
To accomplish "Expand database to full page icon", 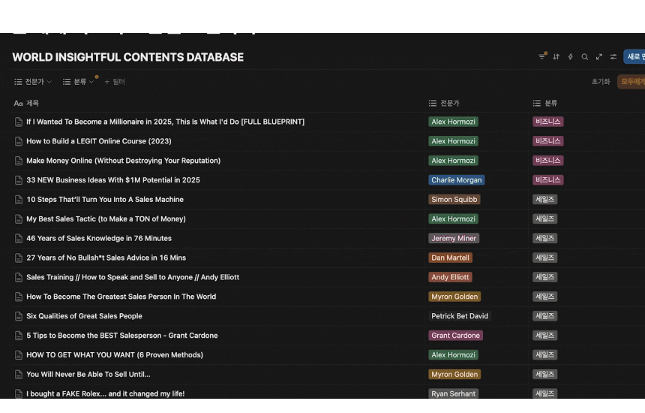I will point(599,56).
